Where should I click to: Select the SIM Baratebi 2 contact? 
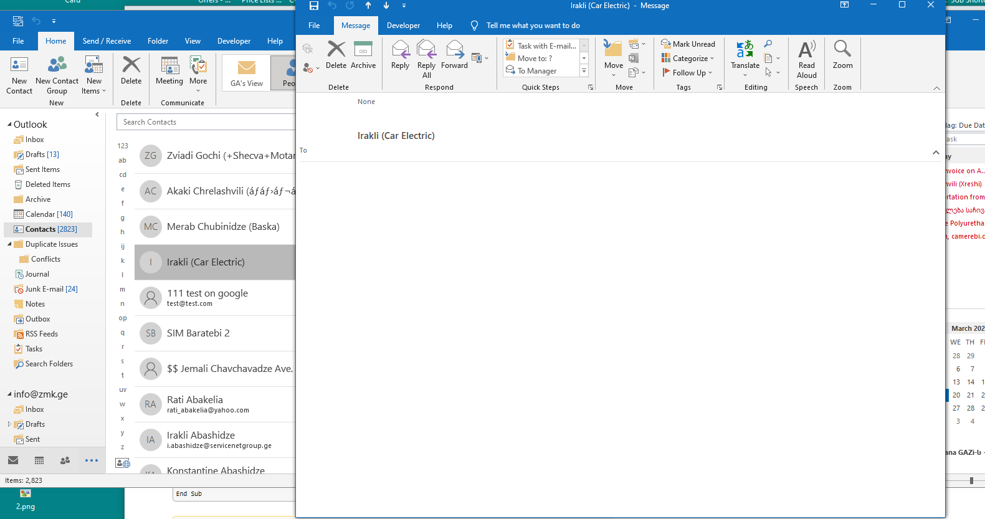(x=215, y=333)
